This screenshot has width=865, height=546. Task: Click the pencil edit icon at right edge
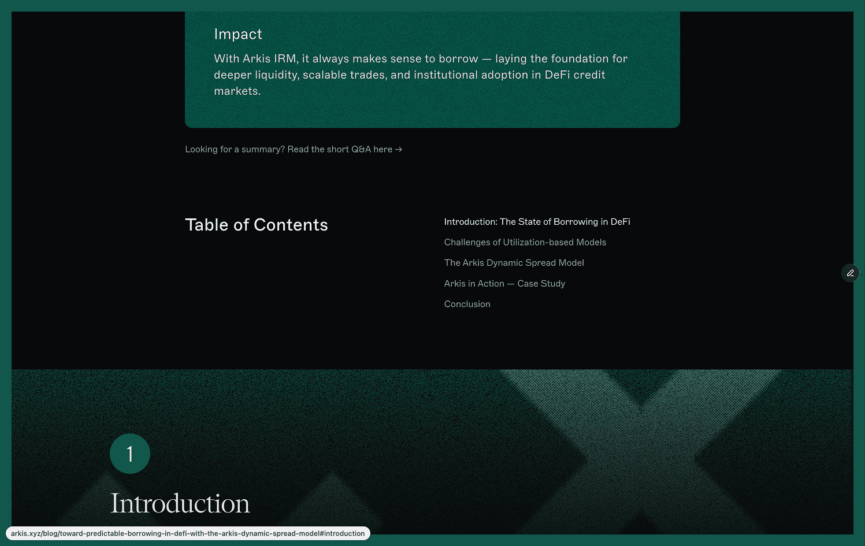pos(850,273)
